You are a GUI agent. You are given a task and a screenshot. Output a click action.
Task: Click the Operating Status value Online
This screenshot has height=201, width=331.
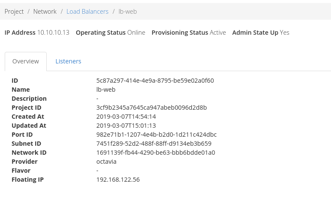pyautogui.click(x=136, y=33)
